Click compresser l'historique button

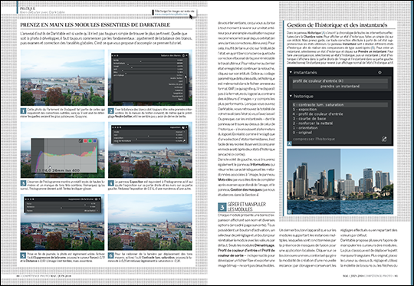tap(314, 139)
